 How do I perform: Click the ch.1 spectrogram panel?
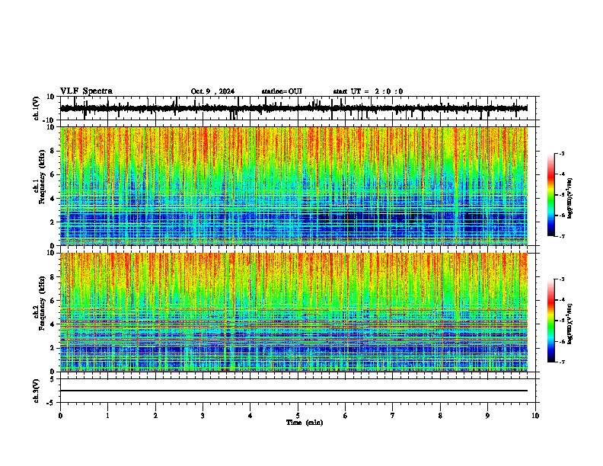coord(294,186)
